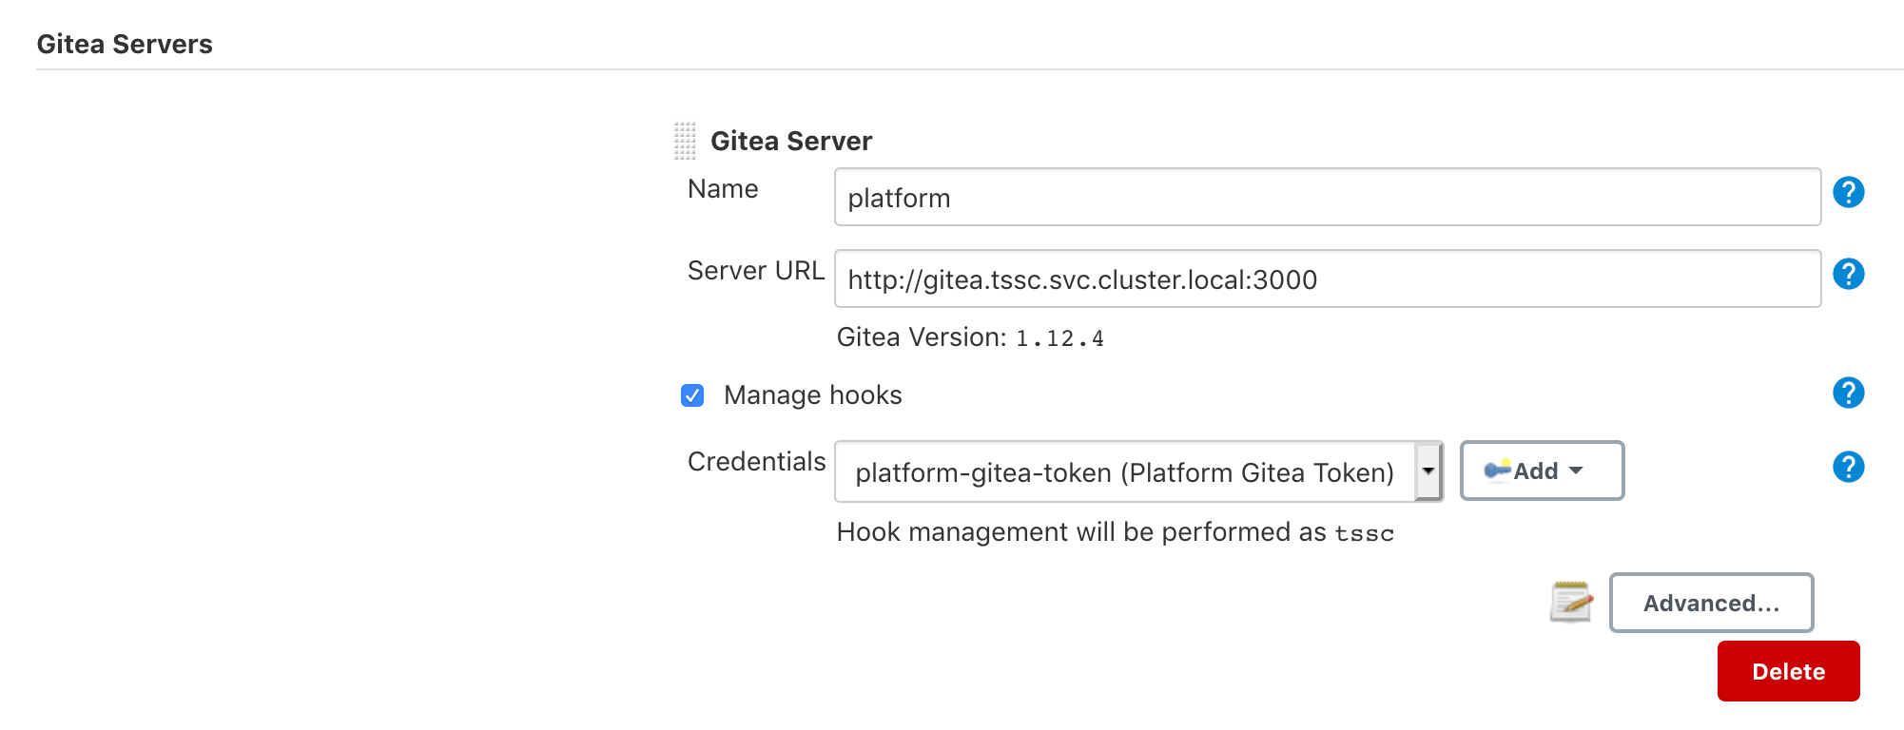Expand the Add credentials menu
This screenshot has height=730, width=1904.
1542,471
